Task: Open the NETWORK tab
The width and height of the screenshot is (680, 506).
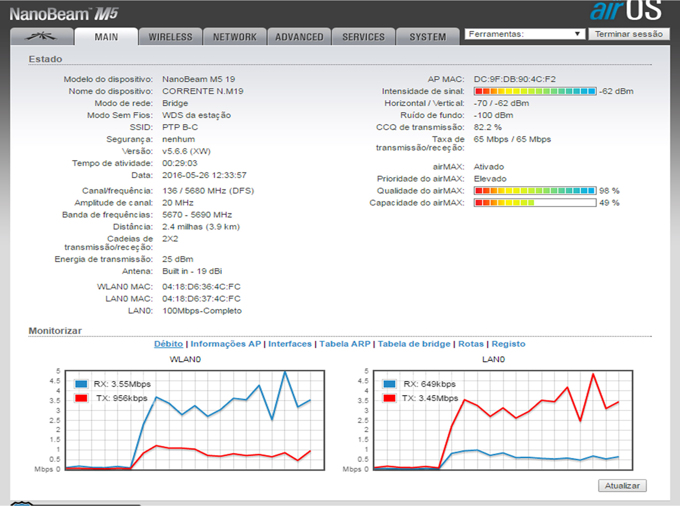Action: point(235,37)
